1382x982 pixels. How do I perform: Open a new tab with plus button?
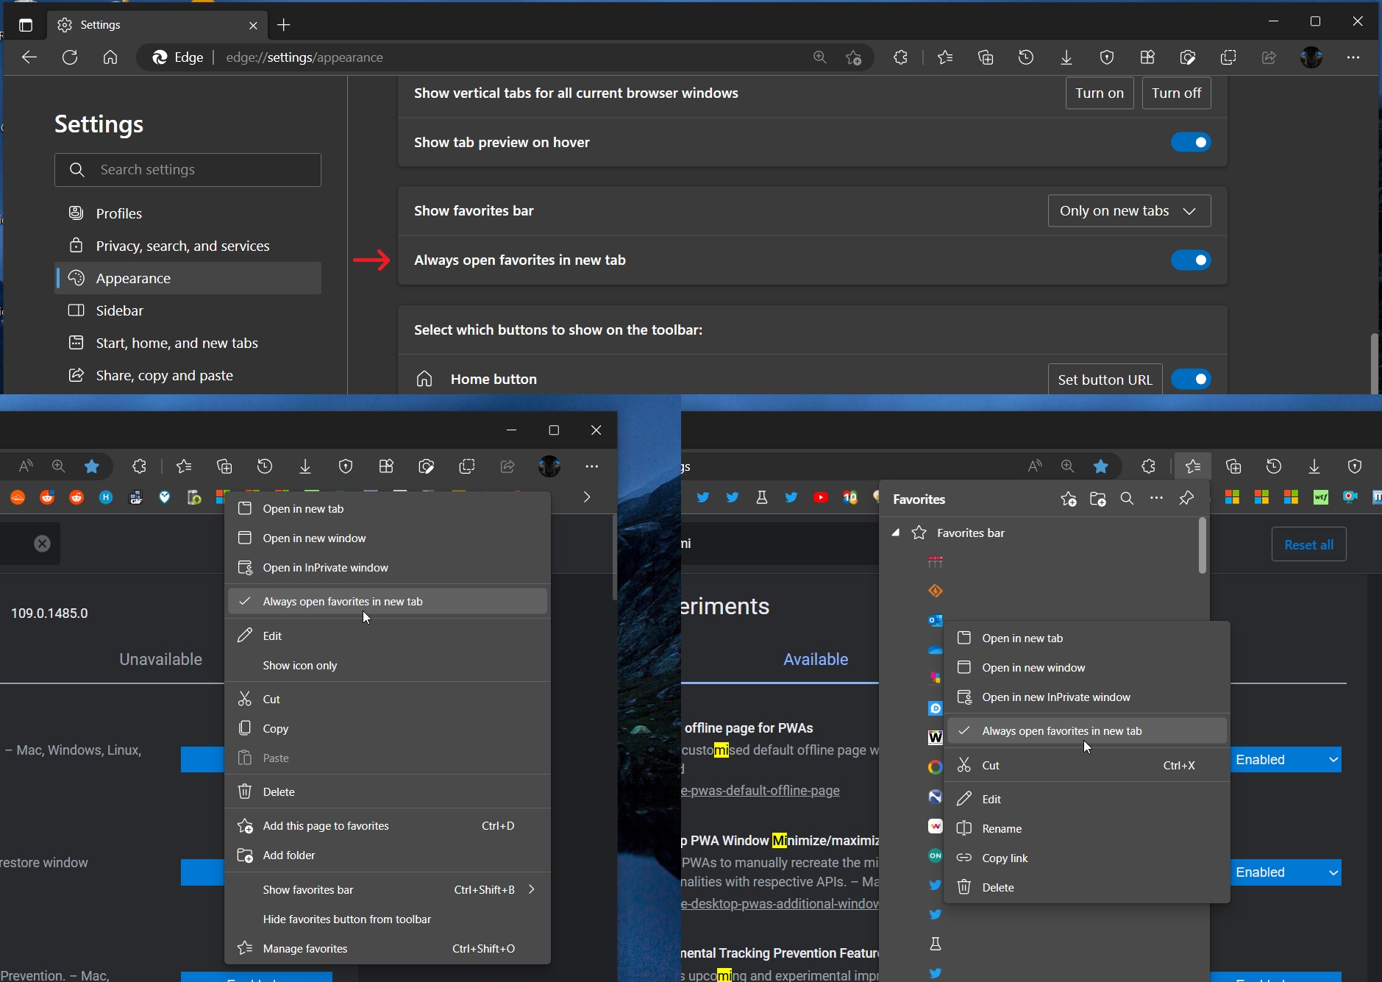pyautogui.click(x=284, y=25)
